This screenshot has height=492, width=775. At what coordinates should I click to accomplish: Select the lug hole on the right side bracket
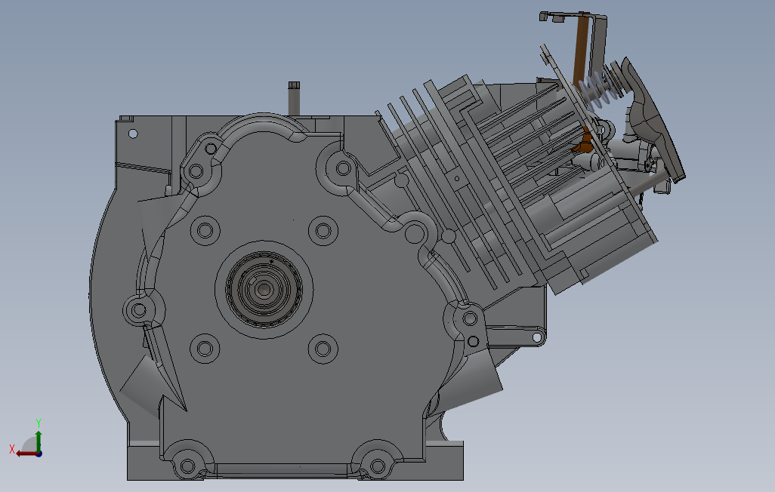pyautogui.click(x=536, y=337)
